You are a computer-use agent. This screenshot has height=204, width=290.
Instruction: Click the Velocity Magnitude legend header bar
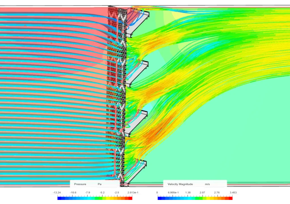pos(195,184)
